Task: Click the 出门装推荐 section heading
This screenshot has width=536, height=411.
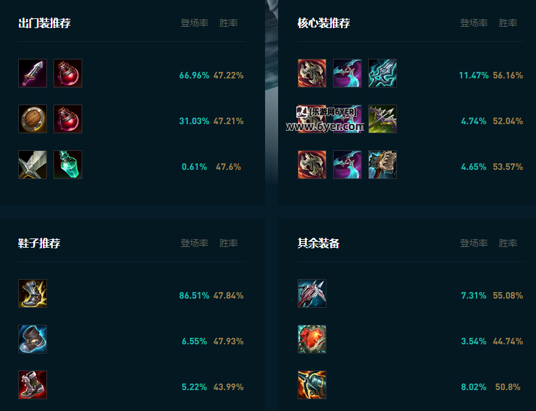Action: coord(46,23)
